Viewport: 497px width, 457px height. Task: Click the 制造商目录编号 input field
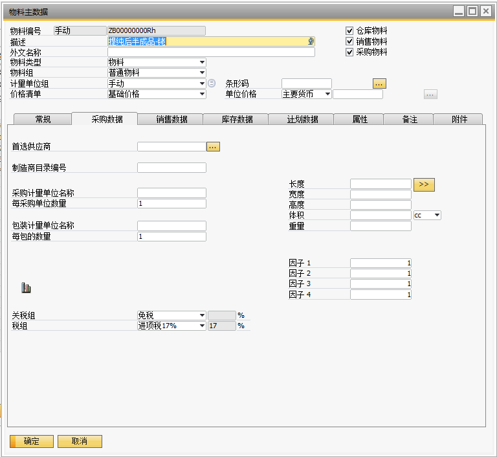(171, 168)
